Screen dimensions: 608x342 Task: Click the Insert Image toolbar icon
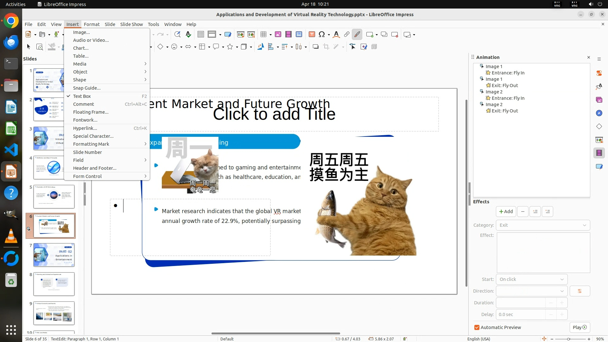[278, 35]
